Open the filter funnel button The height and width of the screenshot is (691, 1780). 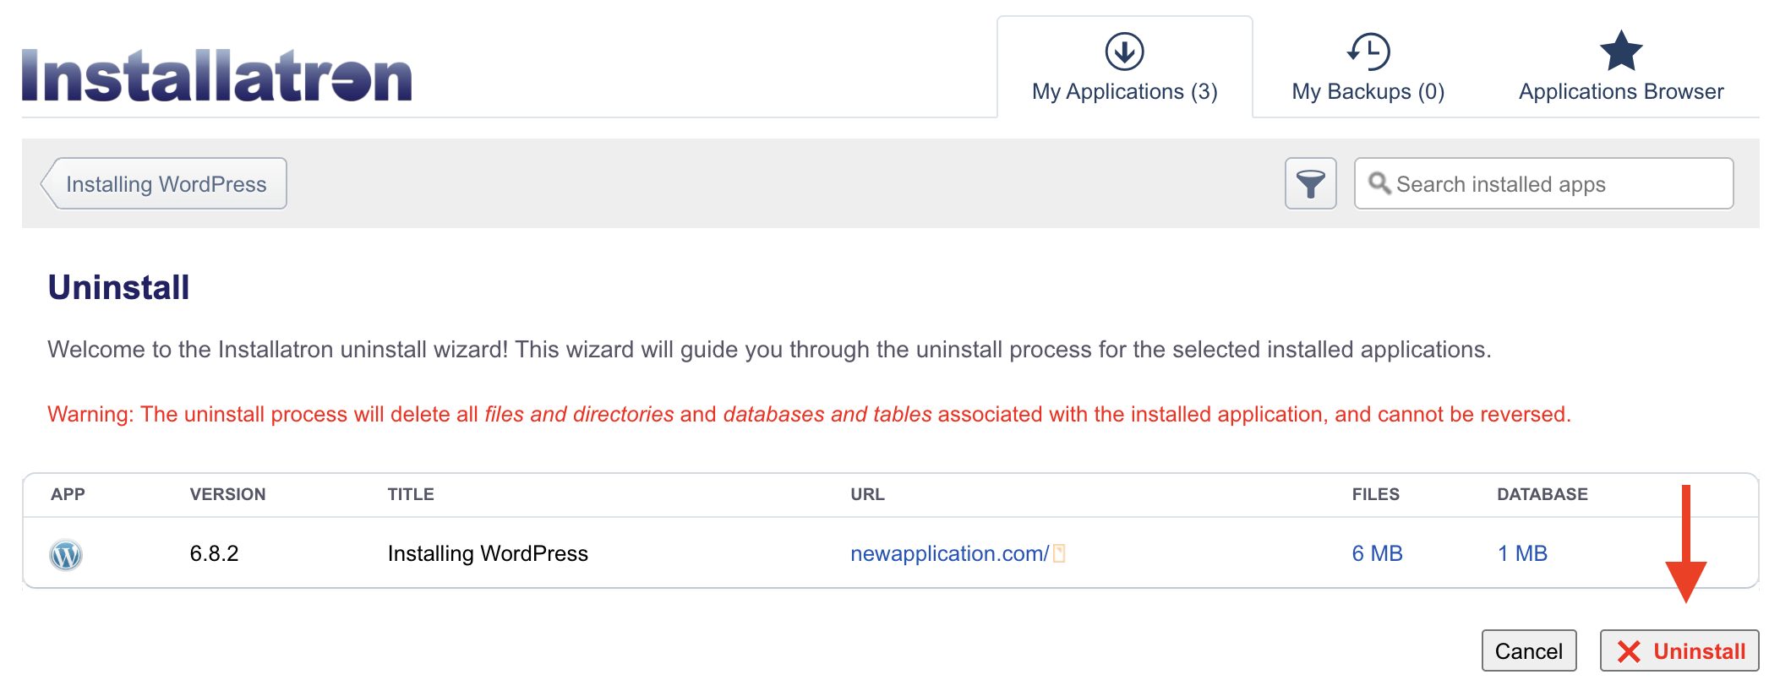pos(1310,183)
